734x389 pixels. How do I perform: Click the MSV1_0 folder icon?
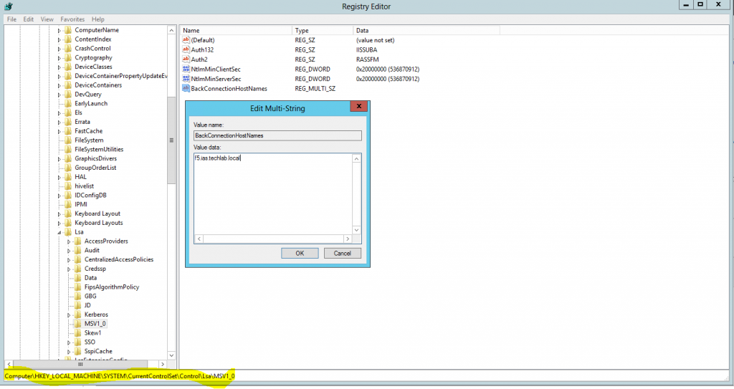[x=78, y=324]
